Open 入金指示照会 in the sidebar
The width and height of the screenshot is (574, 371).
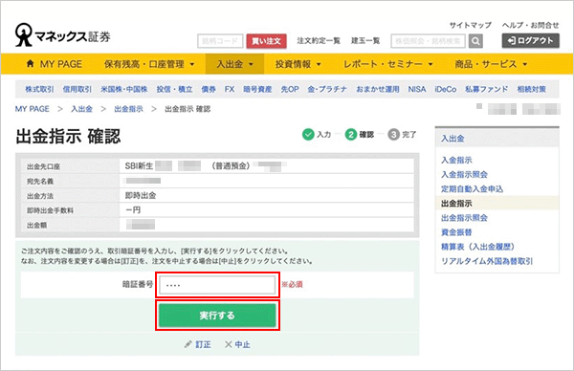point(464,175)
